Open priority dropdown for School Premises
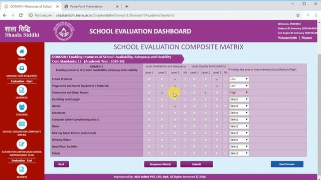 239,79
